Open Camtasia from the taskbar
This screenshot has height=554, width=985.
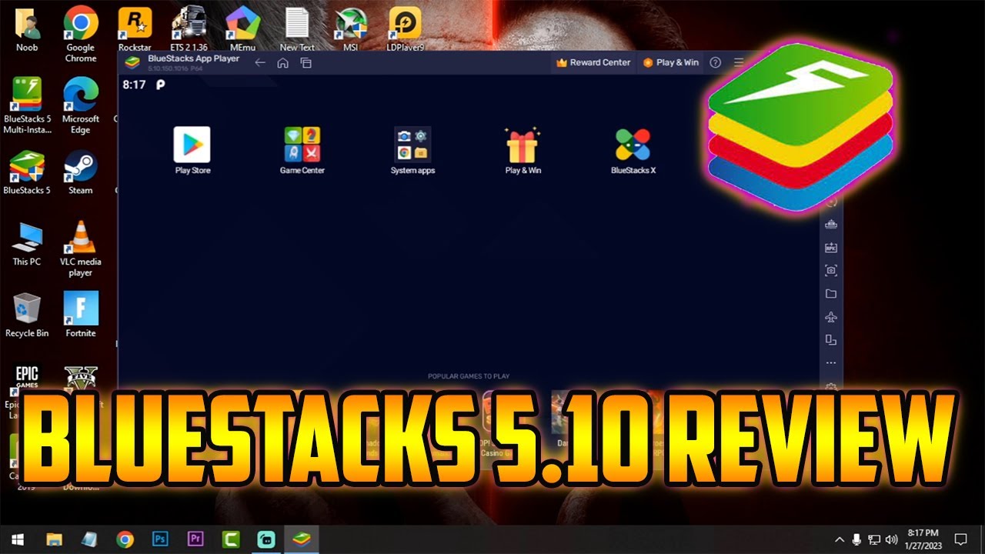[x=231, y=539]
